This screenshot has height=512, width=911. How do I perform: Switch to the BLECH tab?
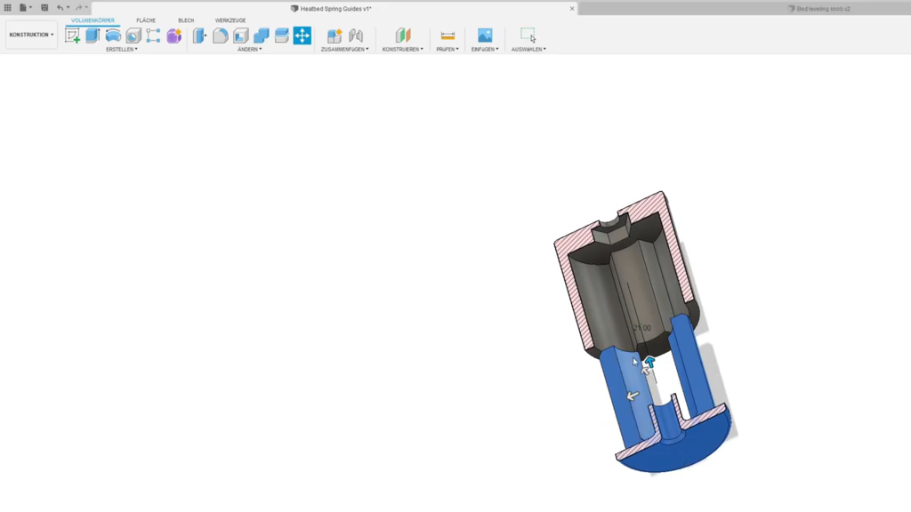(186, 20)
